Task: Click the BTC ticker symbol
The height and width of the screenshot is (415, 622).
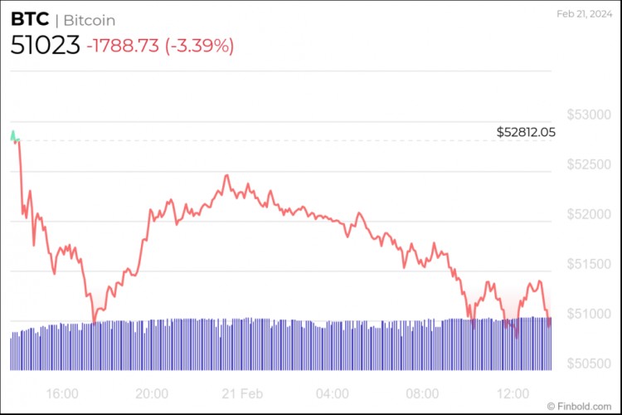Action: (27, 20)
